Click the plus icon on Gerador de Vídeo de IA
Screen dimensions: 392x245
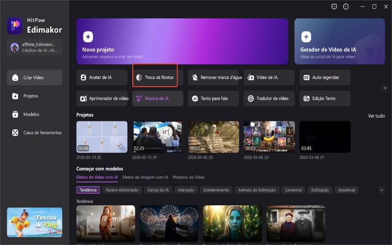tap(306, 37)
